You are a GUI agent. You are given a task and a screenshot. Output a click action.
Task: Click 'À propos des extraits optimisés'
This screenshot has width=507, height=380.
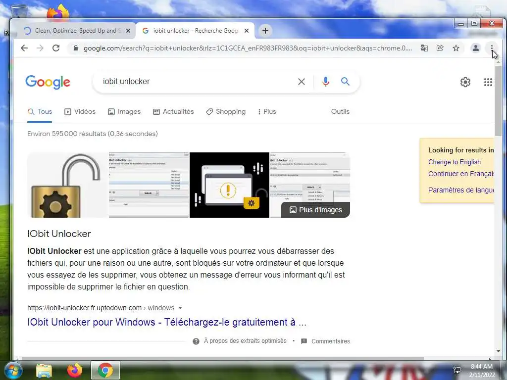(x=245, y=341)
